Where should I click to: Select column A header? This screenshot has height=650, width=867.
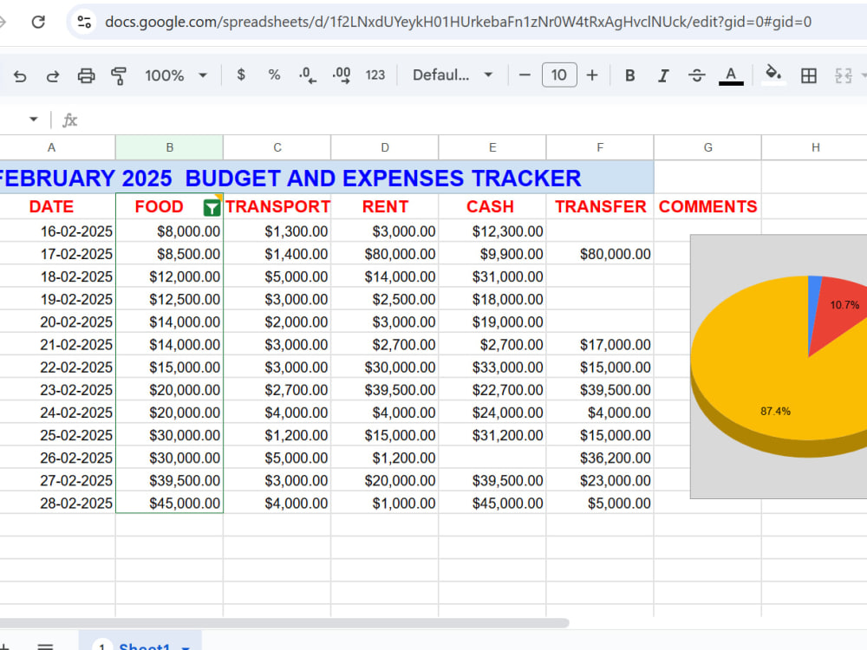(51, 147)
